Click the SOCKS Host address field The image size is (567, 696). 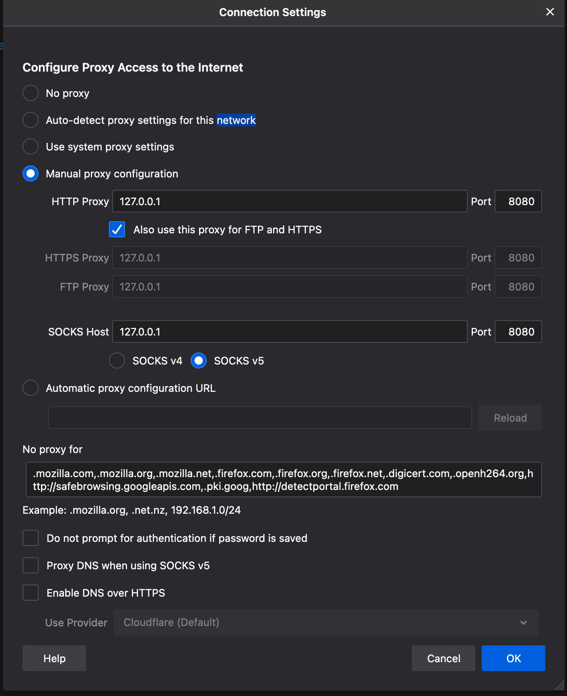290,332
